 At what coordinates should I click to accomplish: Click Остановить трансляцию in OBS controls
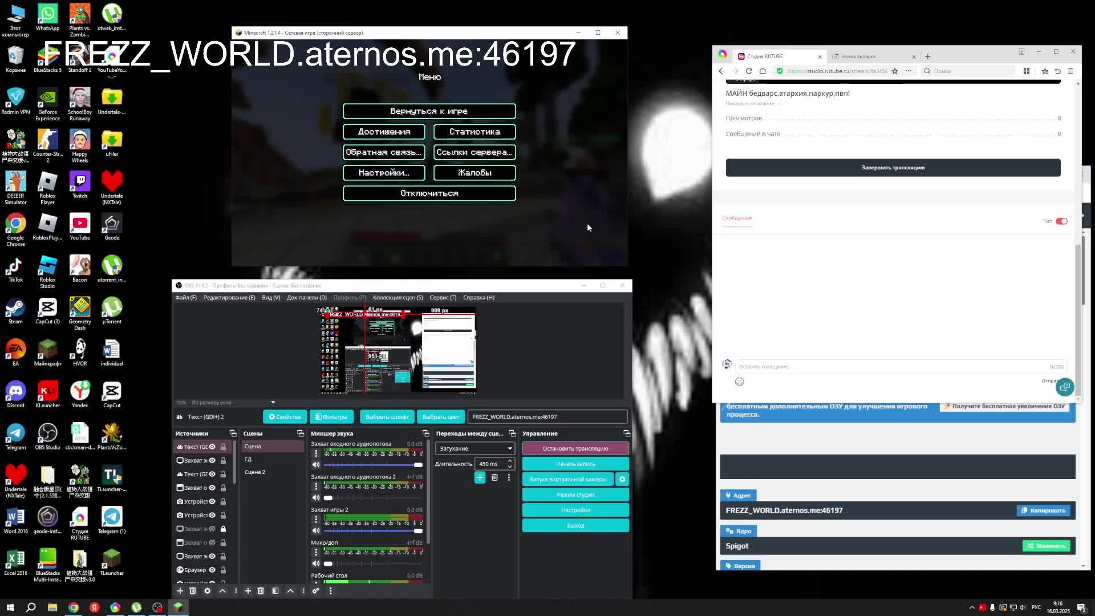click(575, 448)
